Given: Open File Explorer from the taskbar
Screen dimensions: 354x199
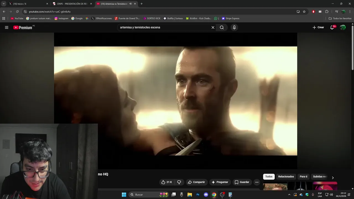Looking at the screenshot, I should [x=190, y=195].
